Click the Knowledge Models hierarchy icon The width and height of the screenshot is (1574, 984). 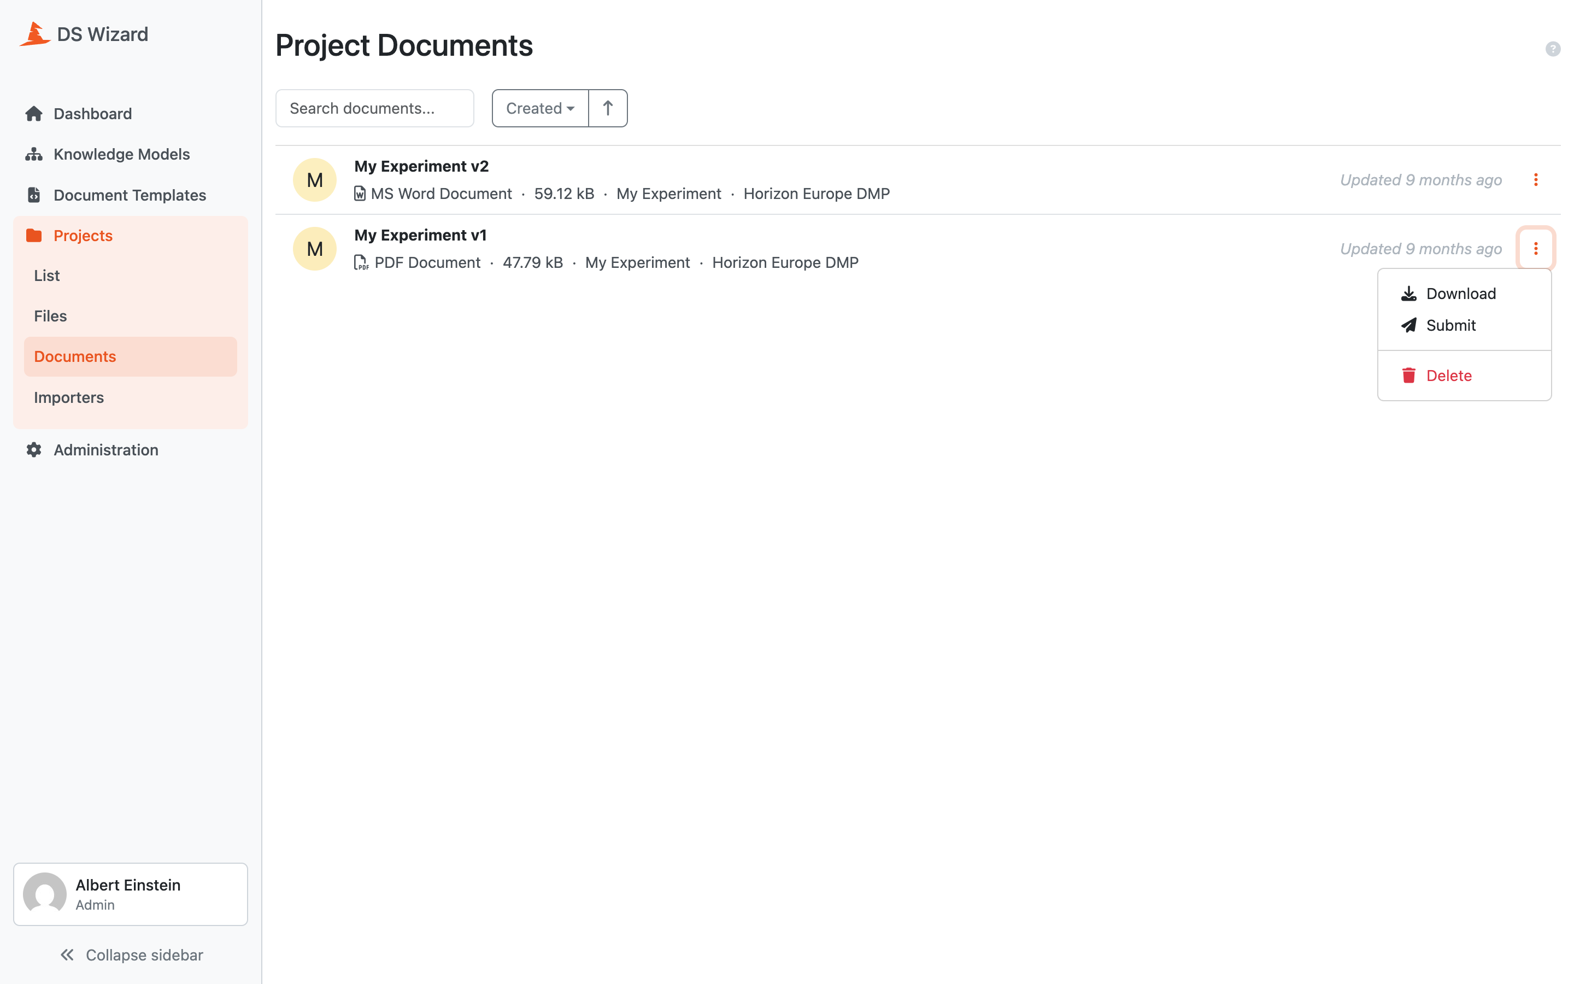tap(34, 154)
